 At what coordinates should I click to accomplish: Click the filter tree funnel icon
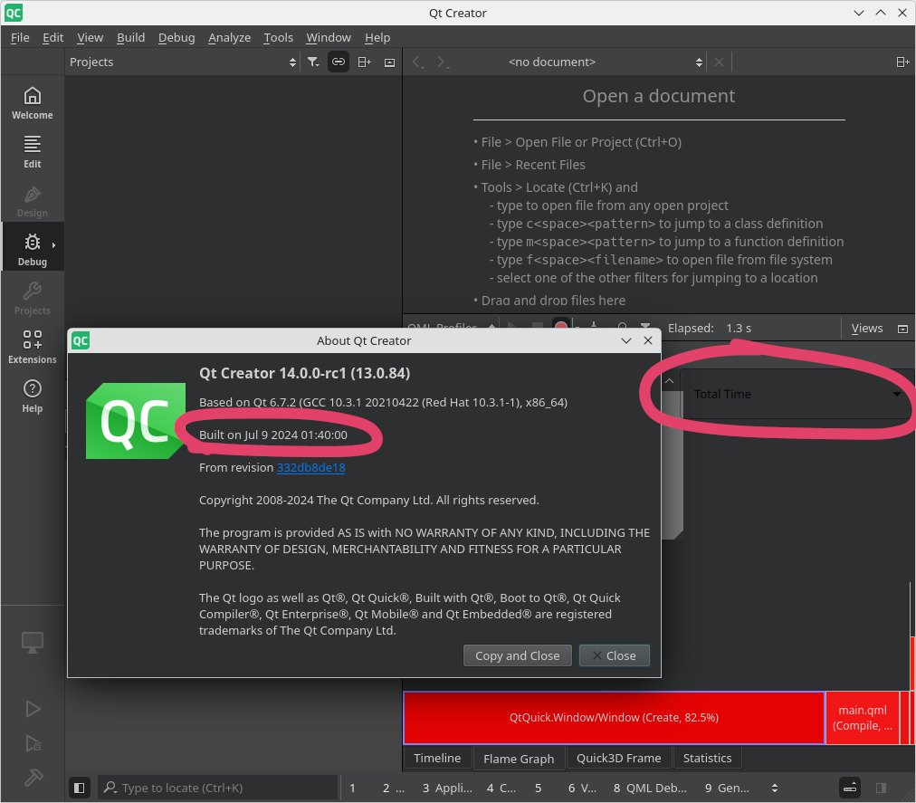pyautogui.click(x=313, y=62)
